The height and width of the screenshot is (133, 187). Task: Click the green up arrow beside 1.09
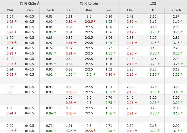(114, 43)
